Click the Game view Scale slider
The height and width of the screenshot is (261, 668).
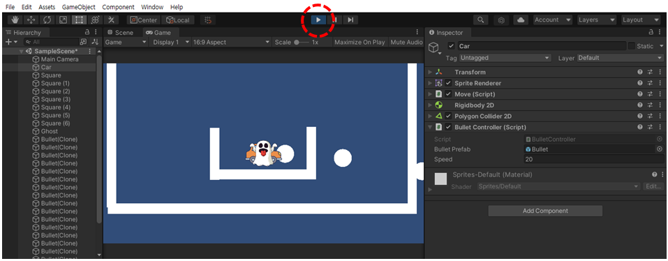[302, 42]
